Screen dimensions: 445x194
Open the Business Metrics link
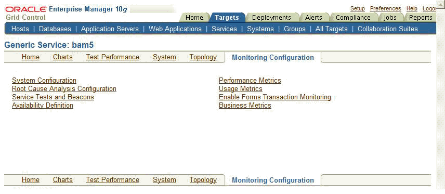pyautogui.click(x=245, y=106)
